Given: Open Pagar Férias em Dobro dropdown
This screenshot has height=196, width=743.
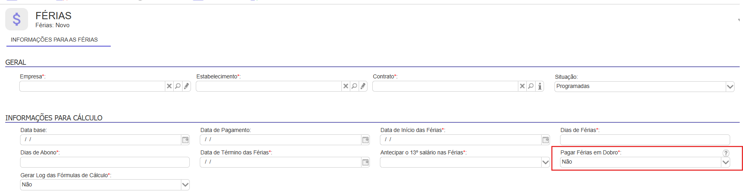Looking at the screenshot, I should pos(725,162).
